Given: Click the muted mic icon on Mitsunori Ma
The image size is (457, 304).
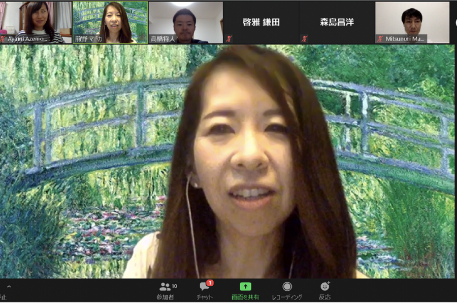Looking at the screenshot, I should point(380,39).
